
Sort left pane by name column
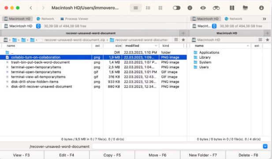point(46,46)
